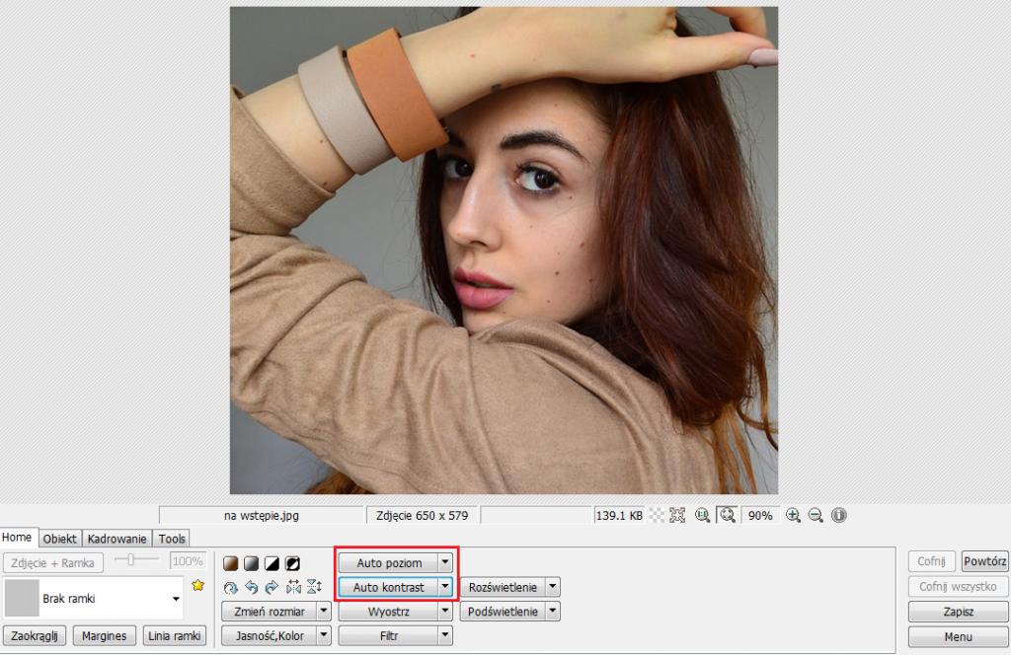1011x655 pixels.
Task: Click the Rozświetlenie button
Action: [503, 587]
